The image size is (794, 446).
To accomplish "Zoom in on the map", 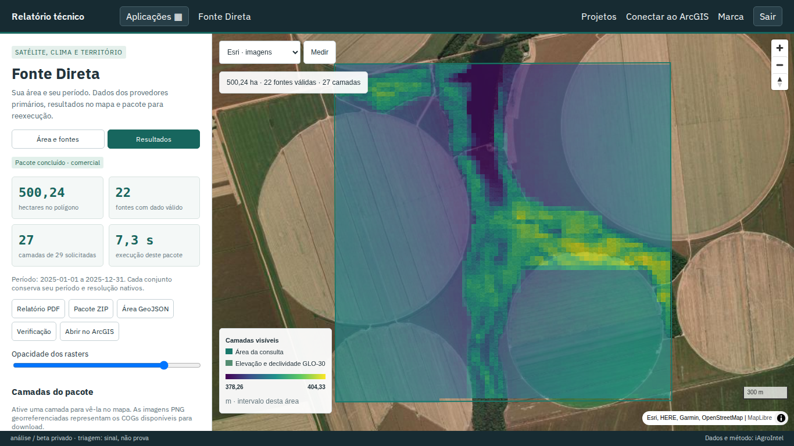I will pos(779,48).
